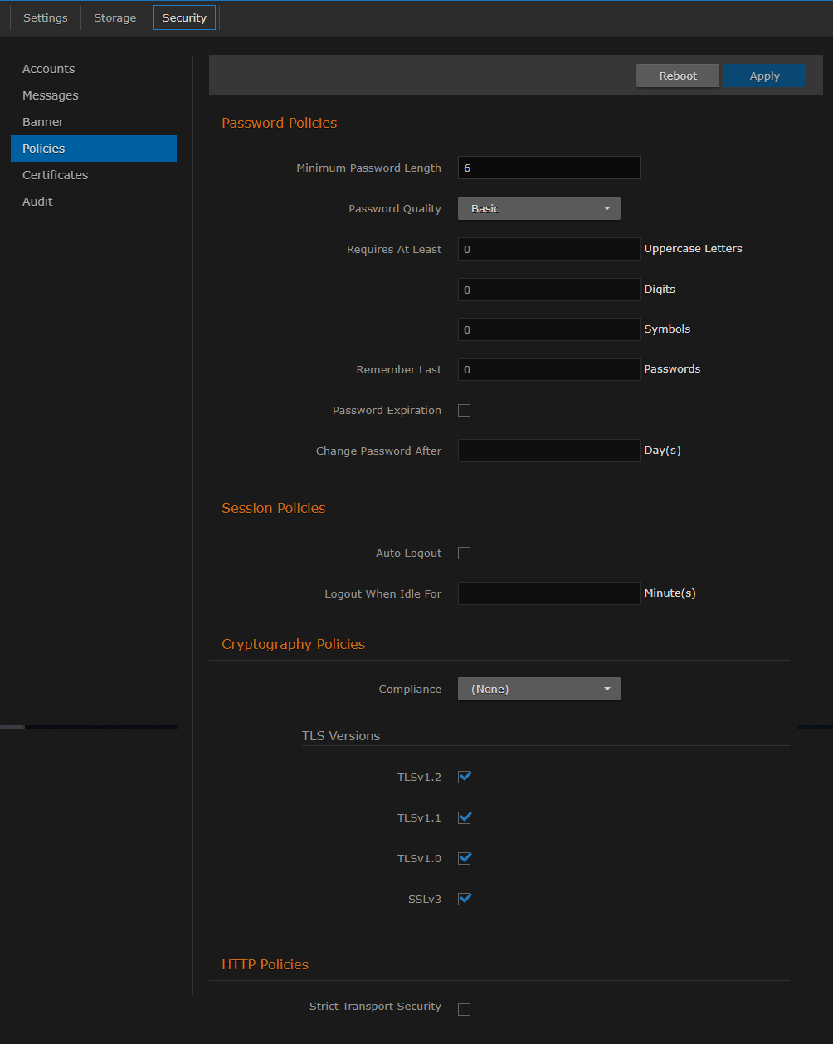Expand the Compliance dropdown showing (None)

click(x=538, y=688)
